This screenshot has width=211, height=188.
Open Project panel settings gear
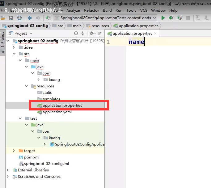pyautogui.click(x=93, y=33)
